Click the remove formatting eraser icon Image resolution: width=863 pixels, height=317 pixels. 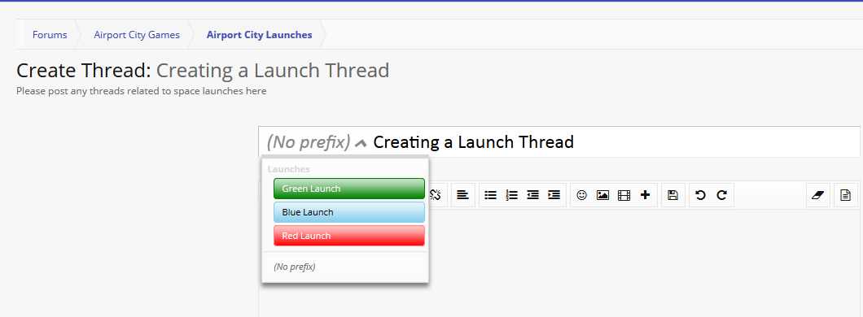[x=818, y=195]
